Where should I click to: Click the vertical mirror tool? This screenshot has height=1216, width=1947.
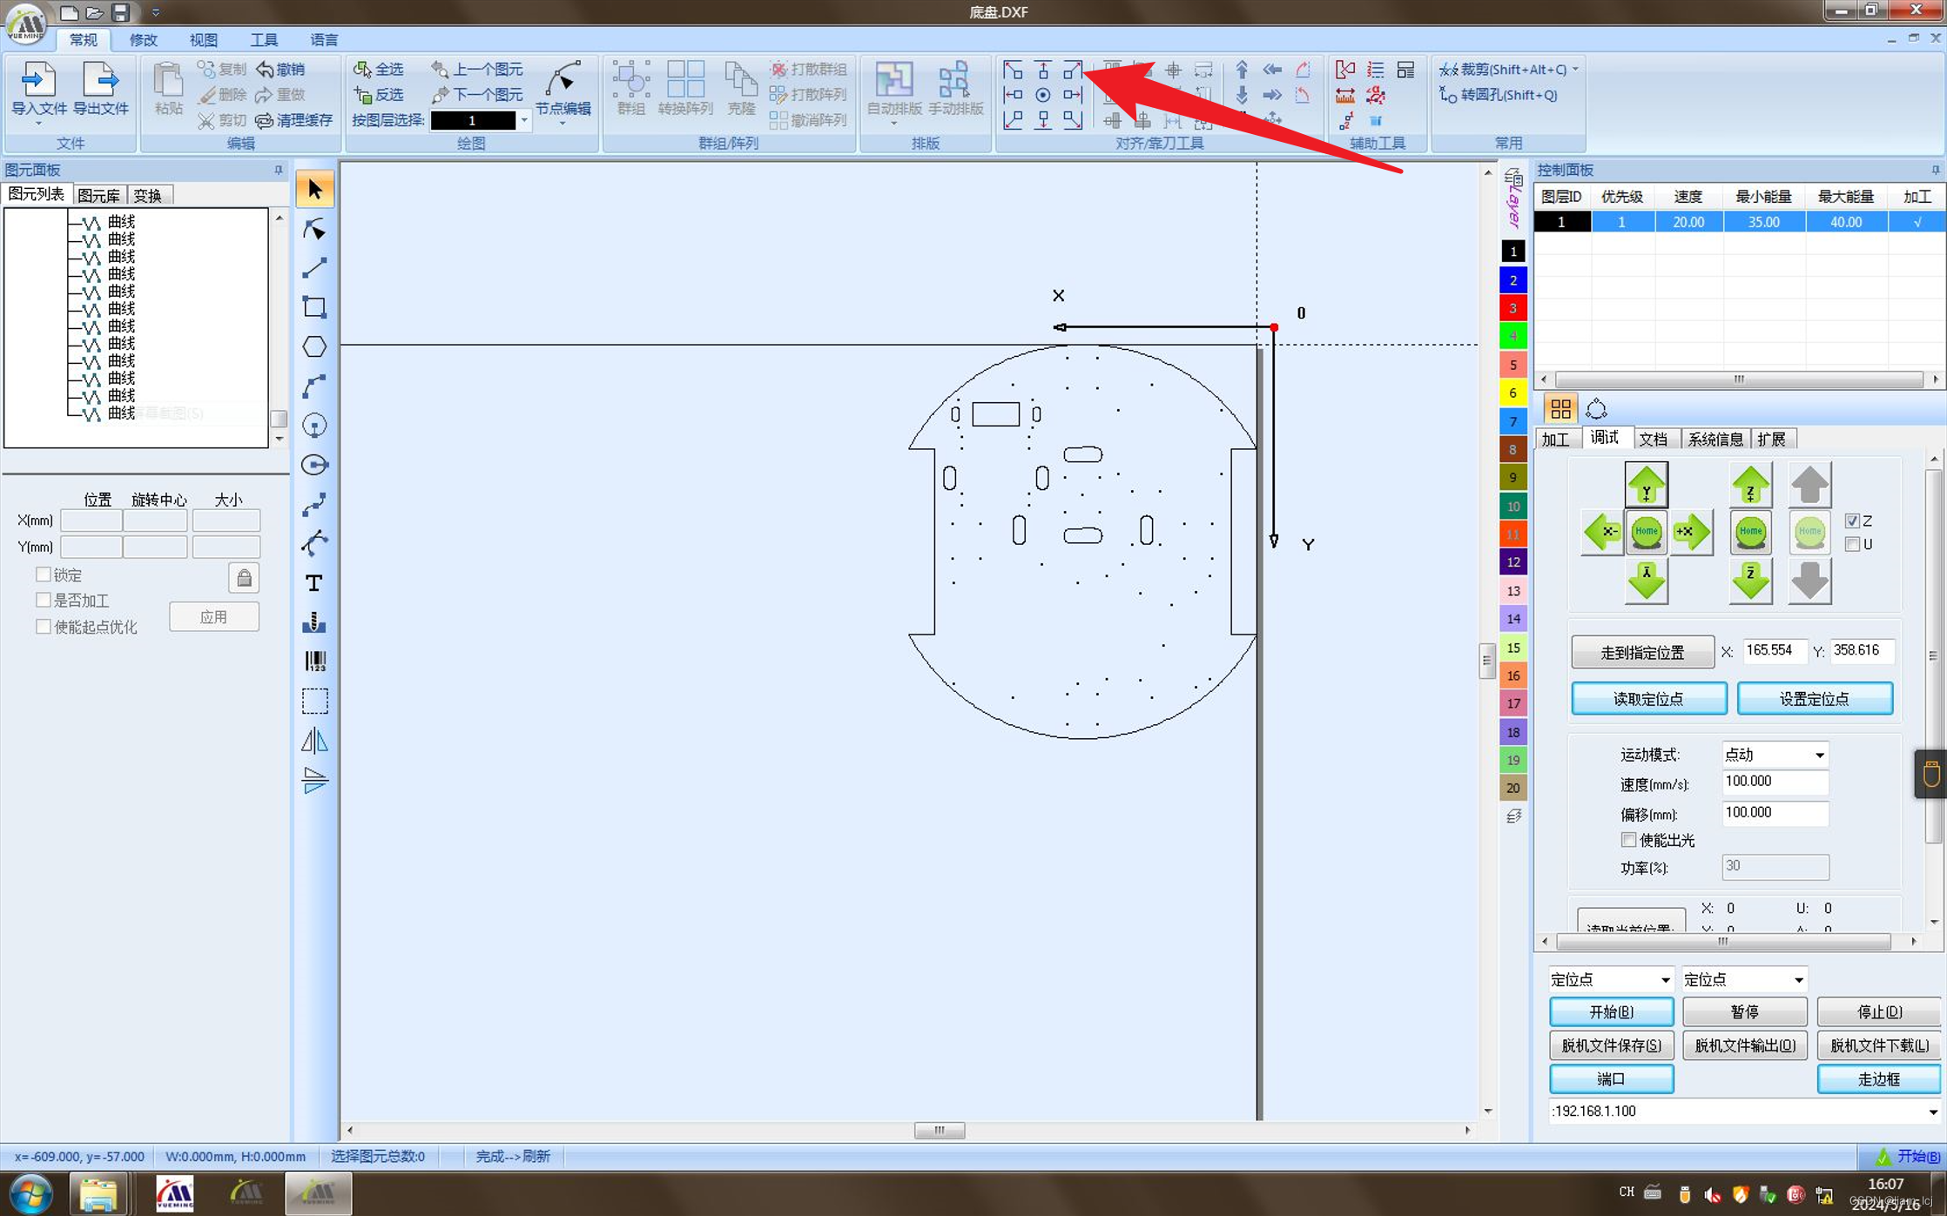click(314, 780)
